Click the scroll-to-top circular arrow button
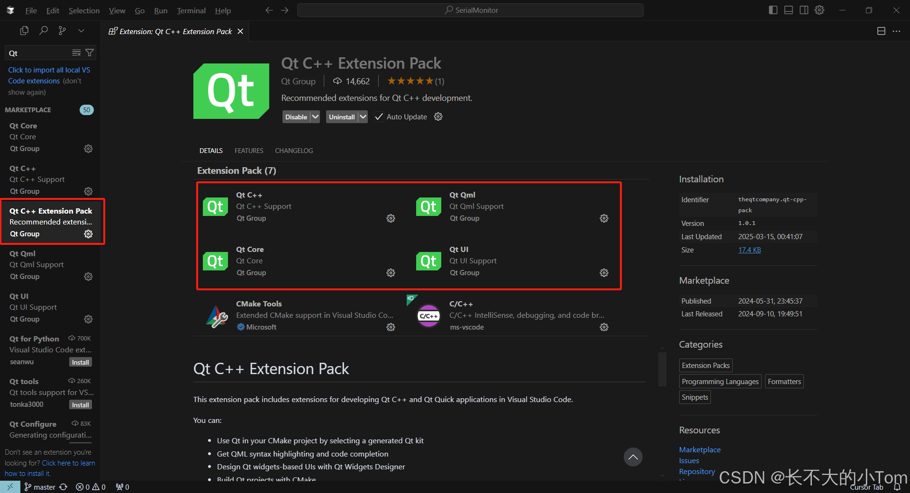 (x=633, y=457)
